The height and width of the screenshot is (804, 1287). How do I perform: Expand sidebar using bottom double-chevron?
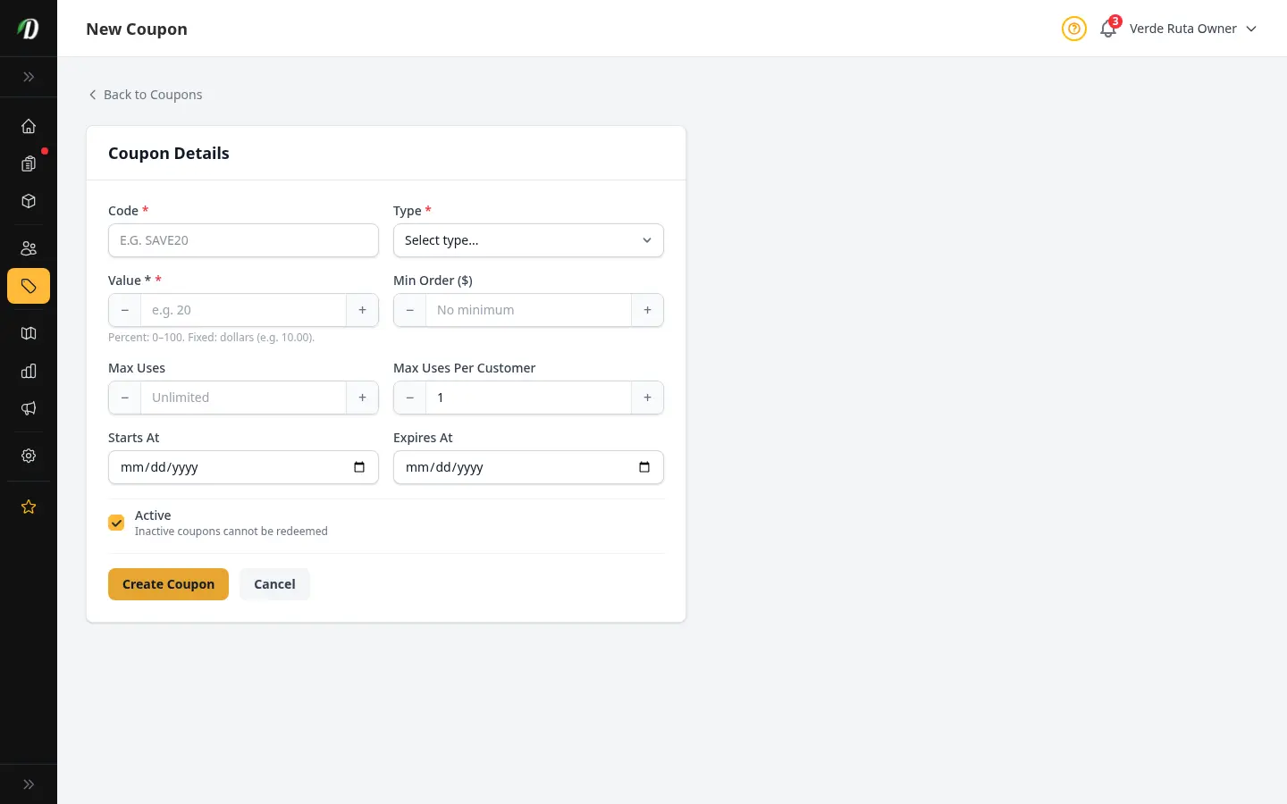[x=29, y=784]
